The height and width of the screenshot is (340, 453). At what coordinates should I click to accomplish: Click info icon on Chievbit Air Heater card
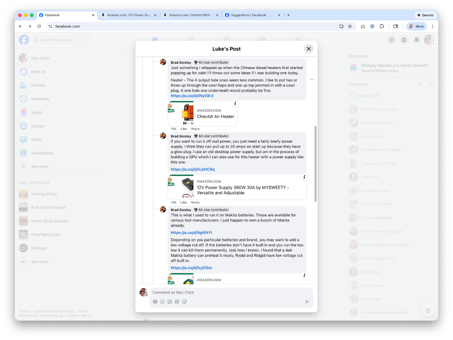pyautogui.click(x=235, y=103)
